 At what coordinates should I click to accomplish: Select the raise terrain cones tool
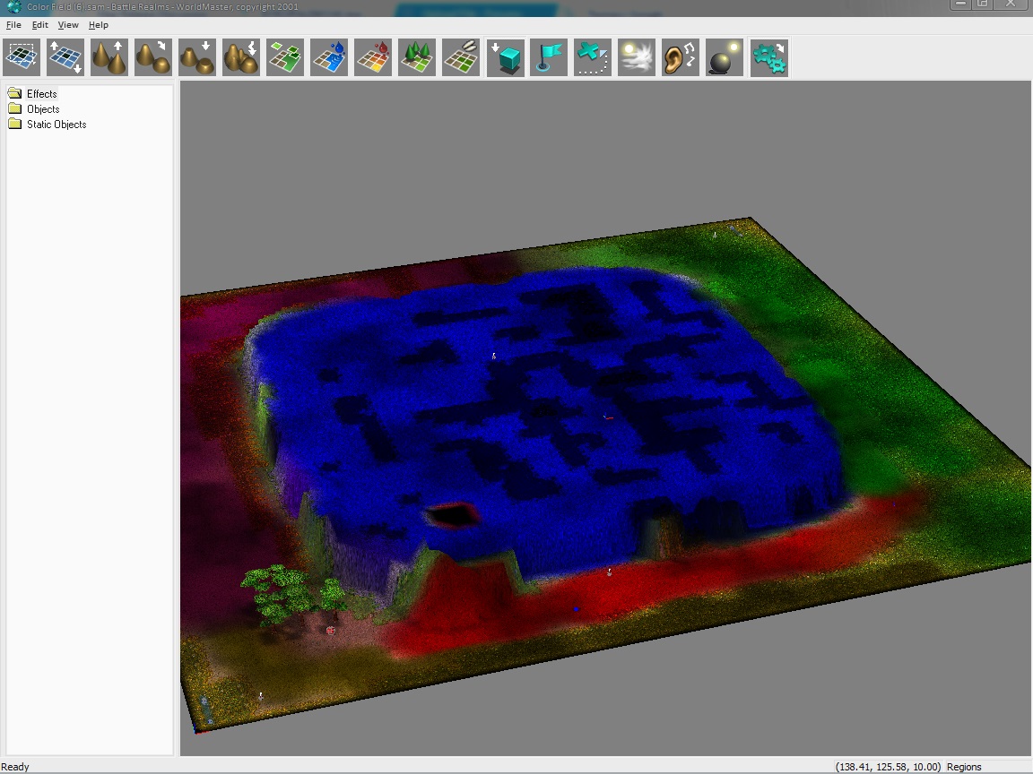tap(109, 57)
